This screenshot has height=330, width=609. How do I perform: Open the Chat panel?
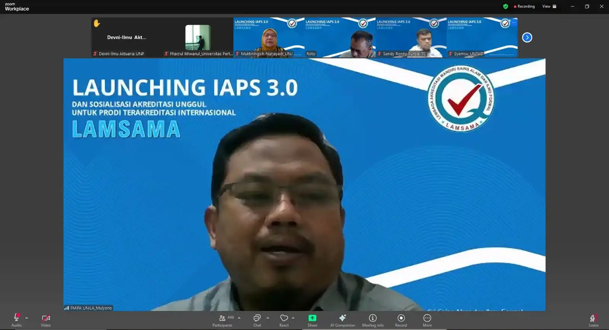point(257,320)
